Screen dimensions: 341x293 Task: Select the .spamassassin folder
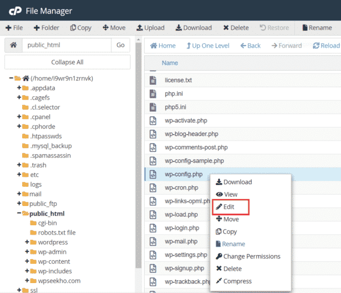coord(47,155)
